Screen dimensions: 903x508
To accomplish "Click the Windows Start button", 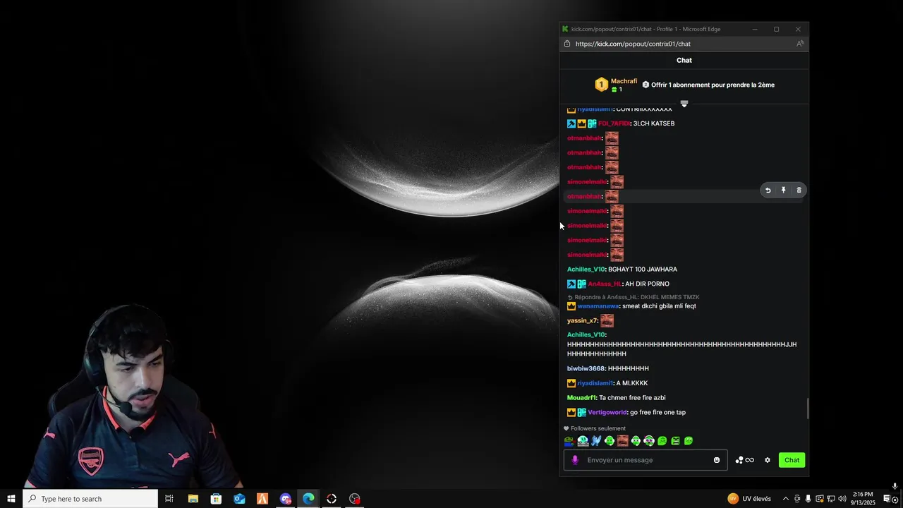I will [11, 499].
